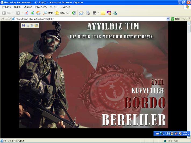
Task: Click the vertical scrollbar down arrow
Action: 189,137
